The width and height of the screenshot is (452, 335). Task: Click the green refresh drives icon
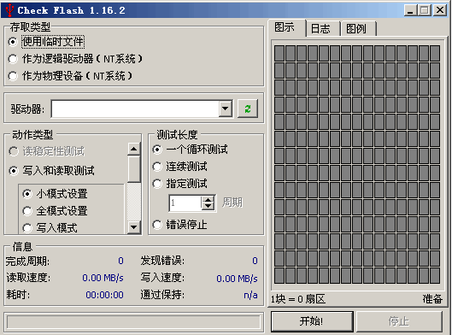click(x=247, y=109)
